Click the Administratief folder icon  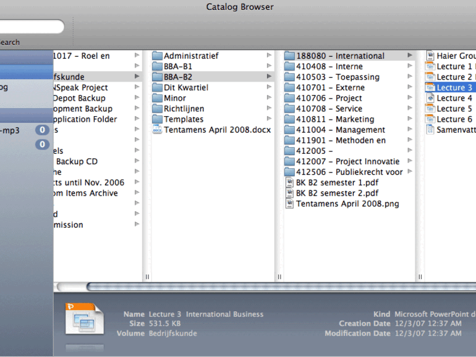(157, 56)
